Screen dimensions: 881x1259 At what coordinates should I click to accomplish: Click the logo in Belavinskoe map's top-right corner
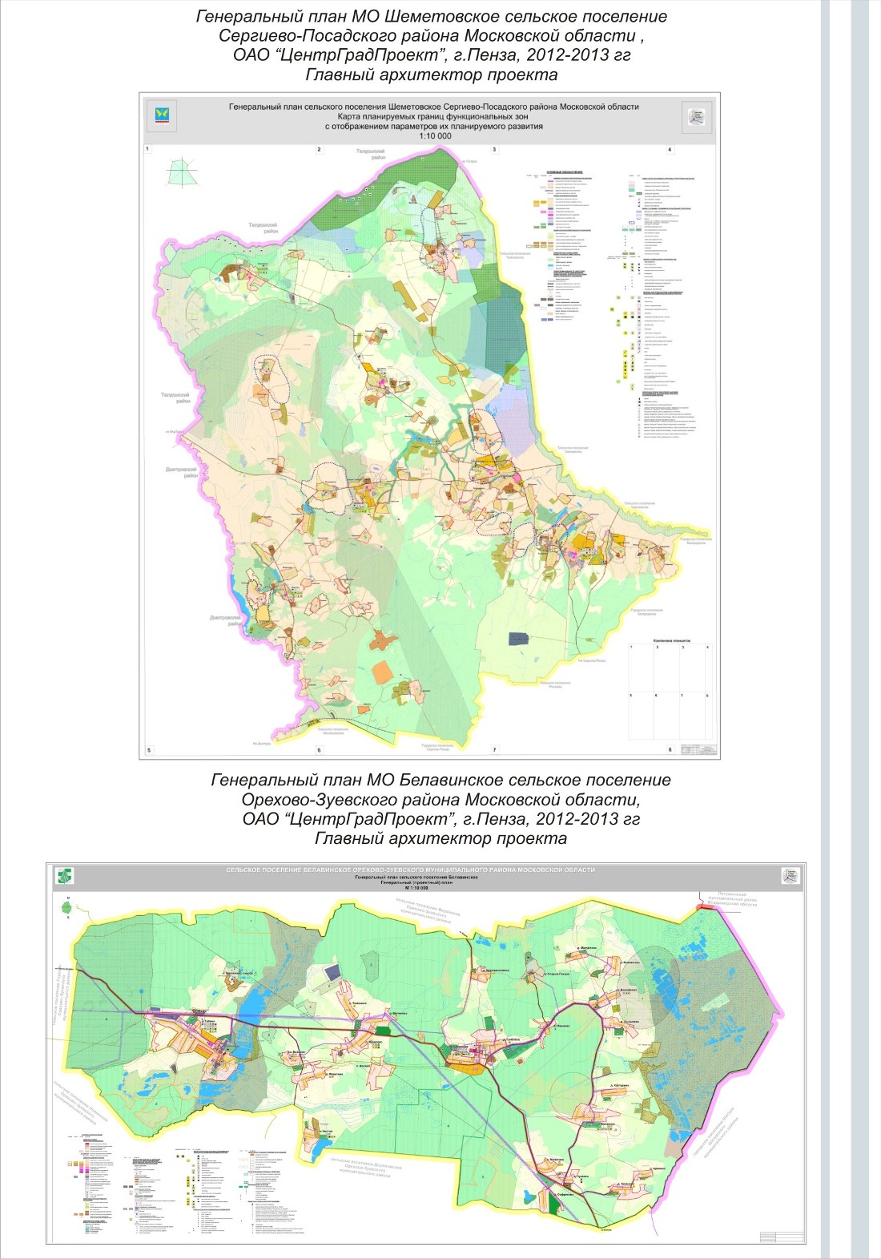(x=790, y=876)
